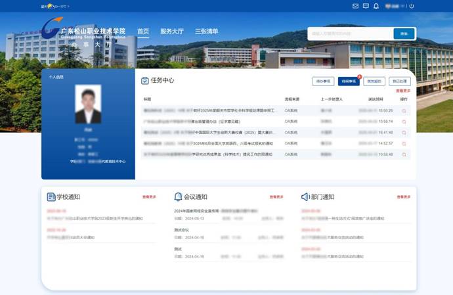
Task: Click the power logout icon
Action: coord(412,6)
